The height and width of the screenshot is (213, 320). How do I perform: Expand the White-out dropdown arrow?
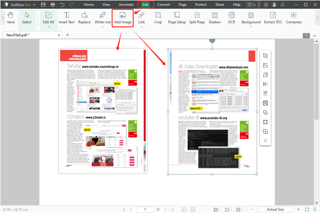[102, 27]
